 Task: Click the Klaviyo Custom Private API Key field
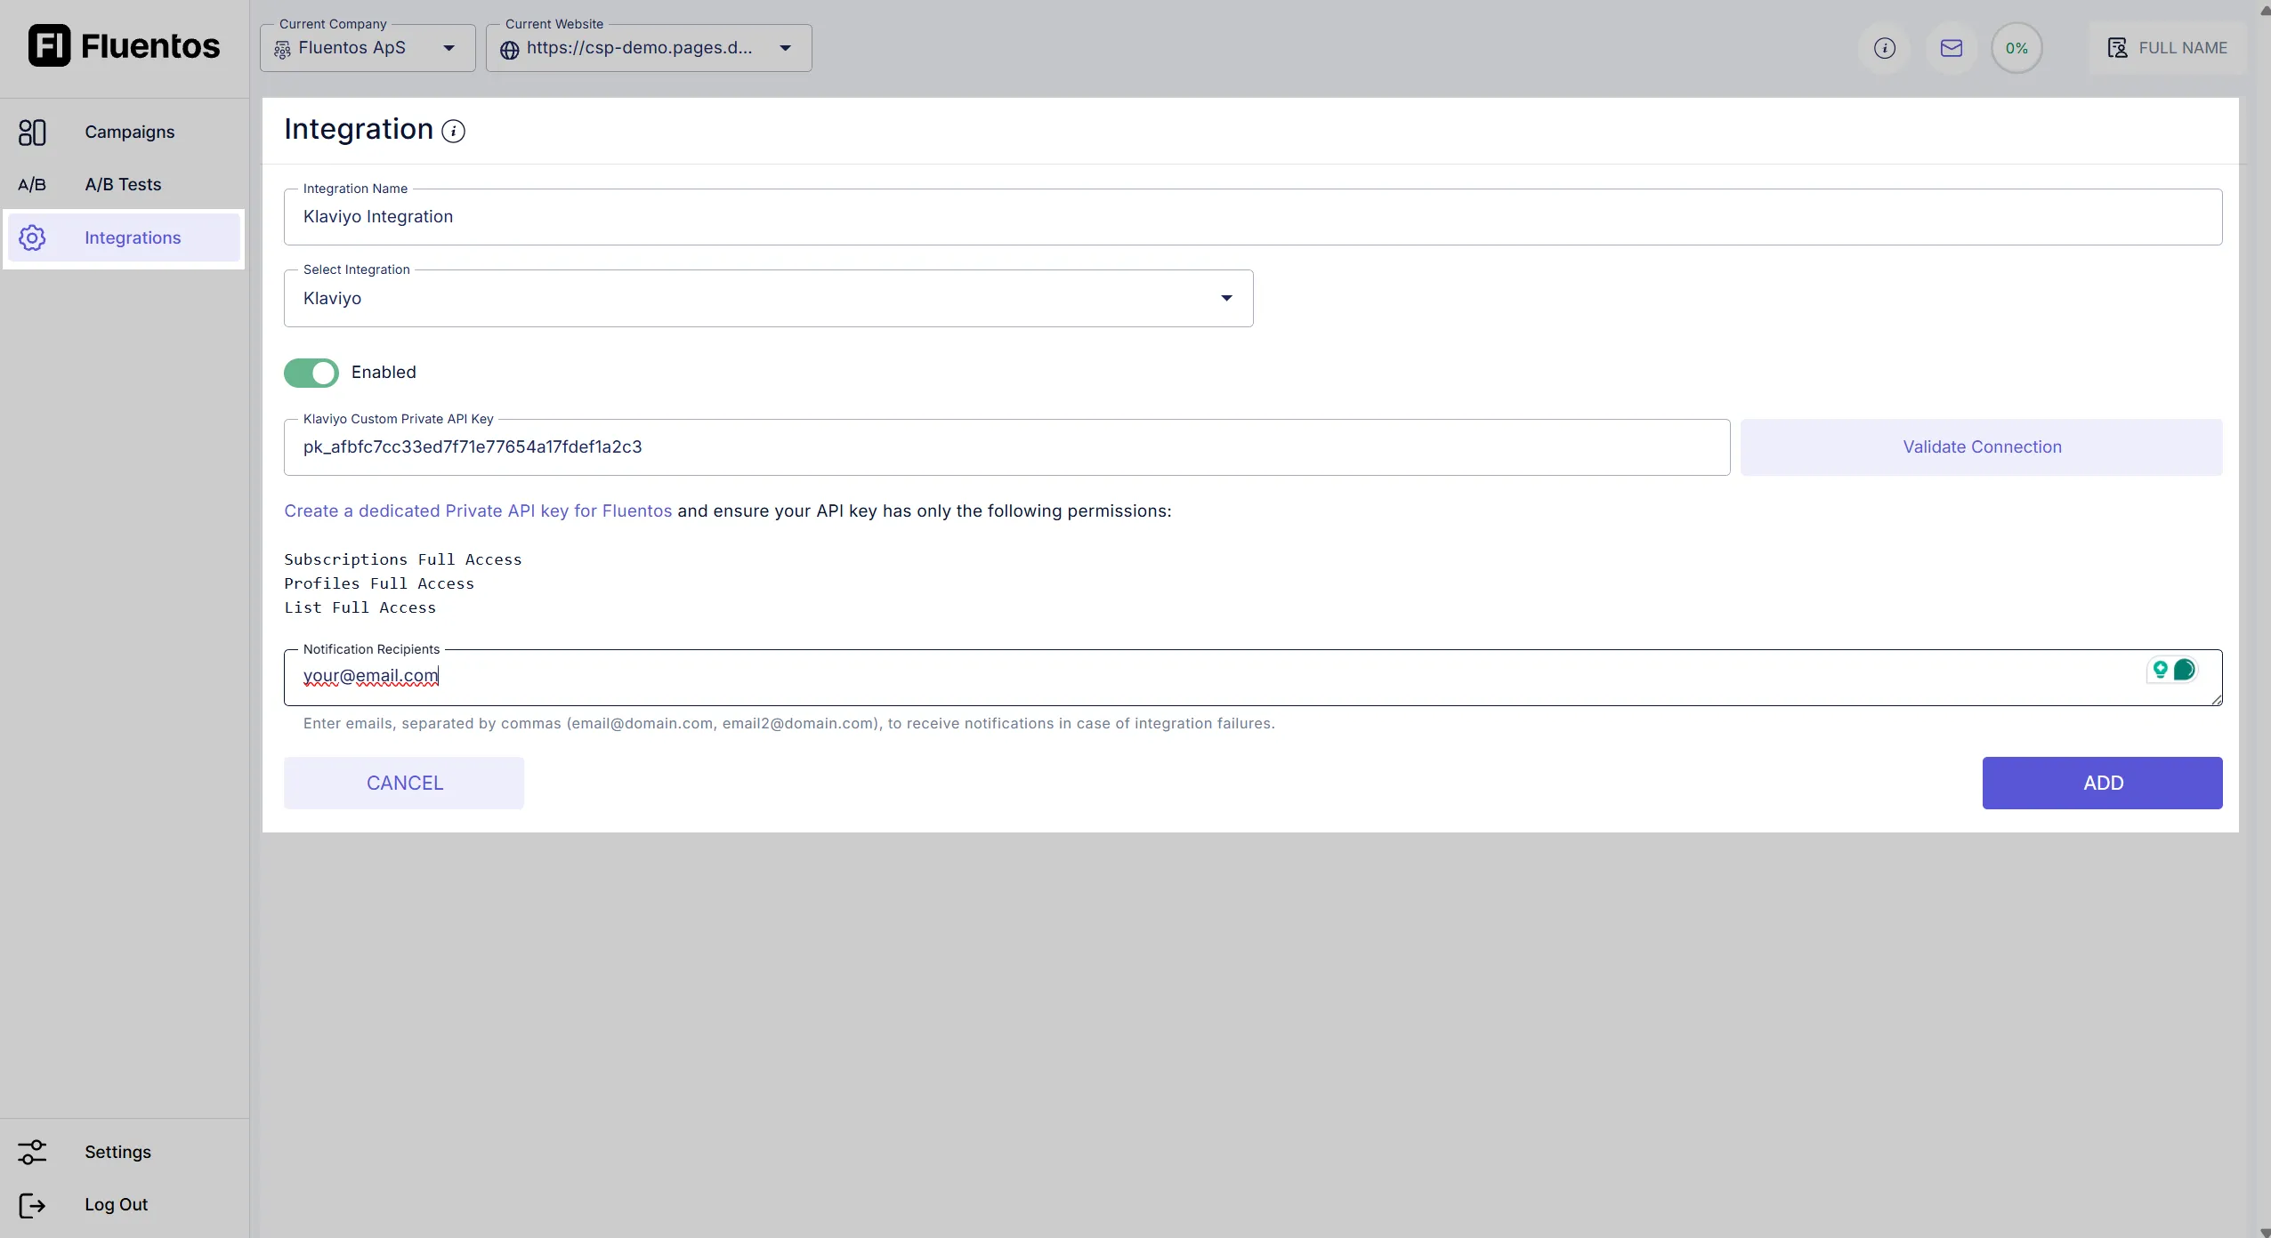point(1006,447)
